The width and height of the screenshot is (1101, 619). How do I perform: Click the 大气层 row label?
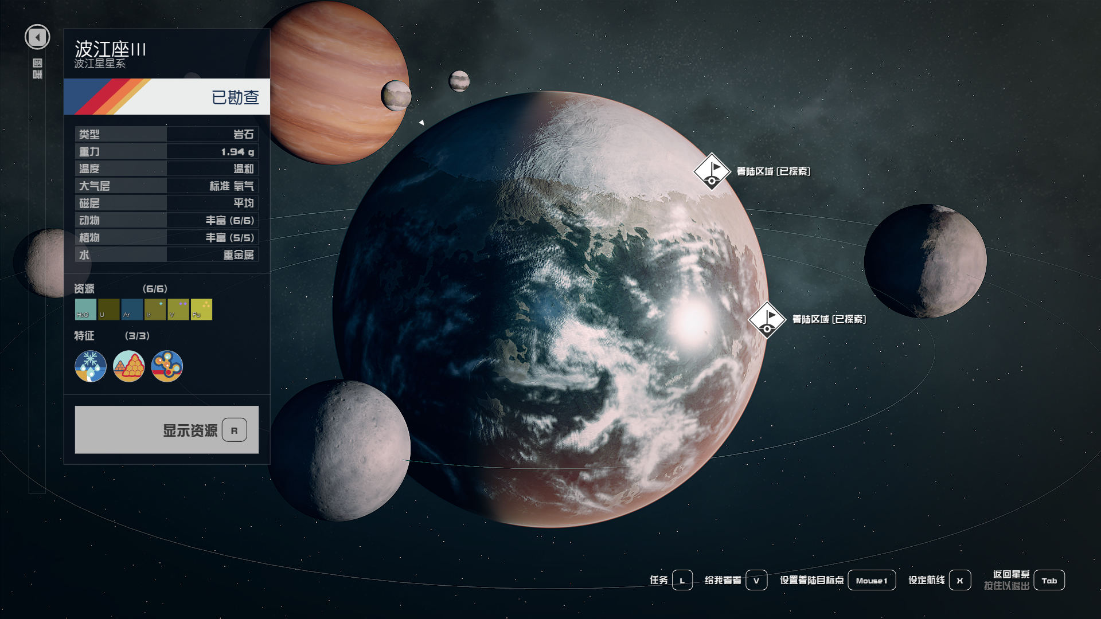pyautogui.click(x=95, y=186)
